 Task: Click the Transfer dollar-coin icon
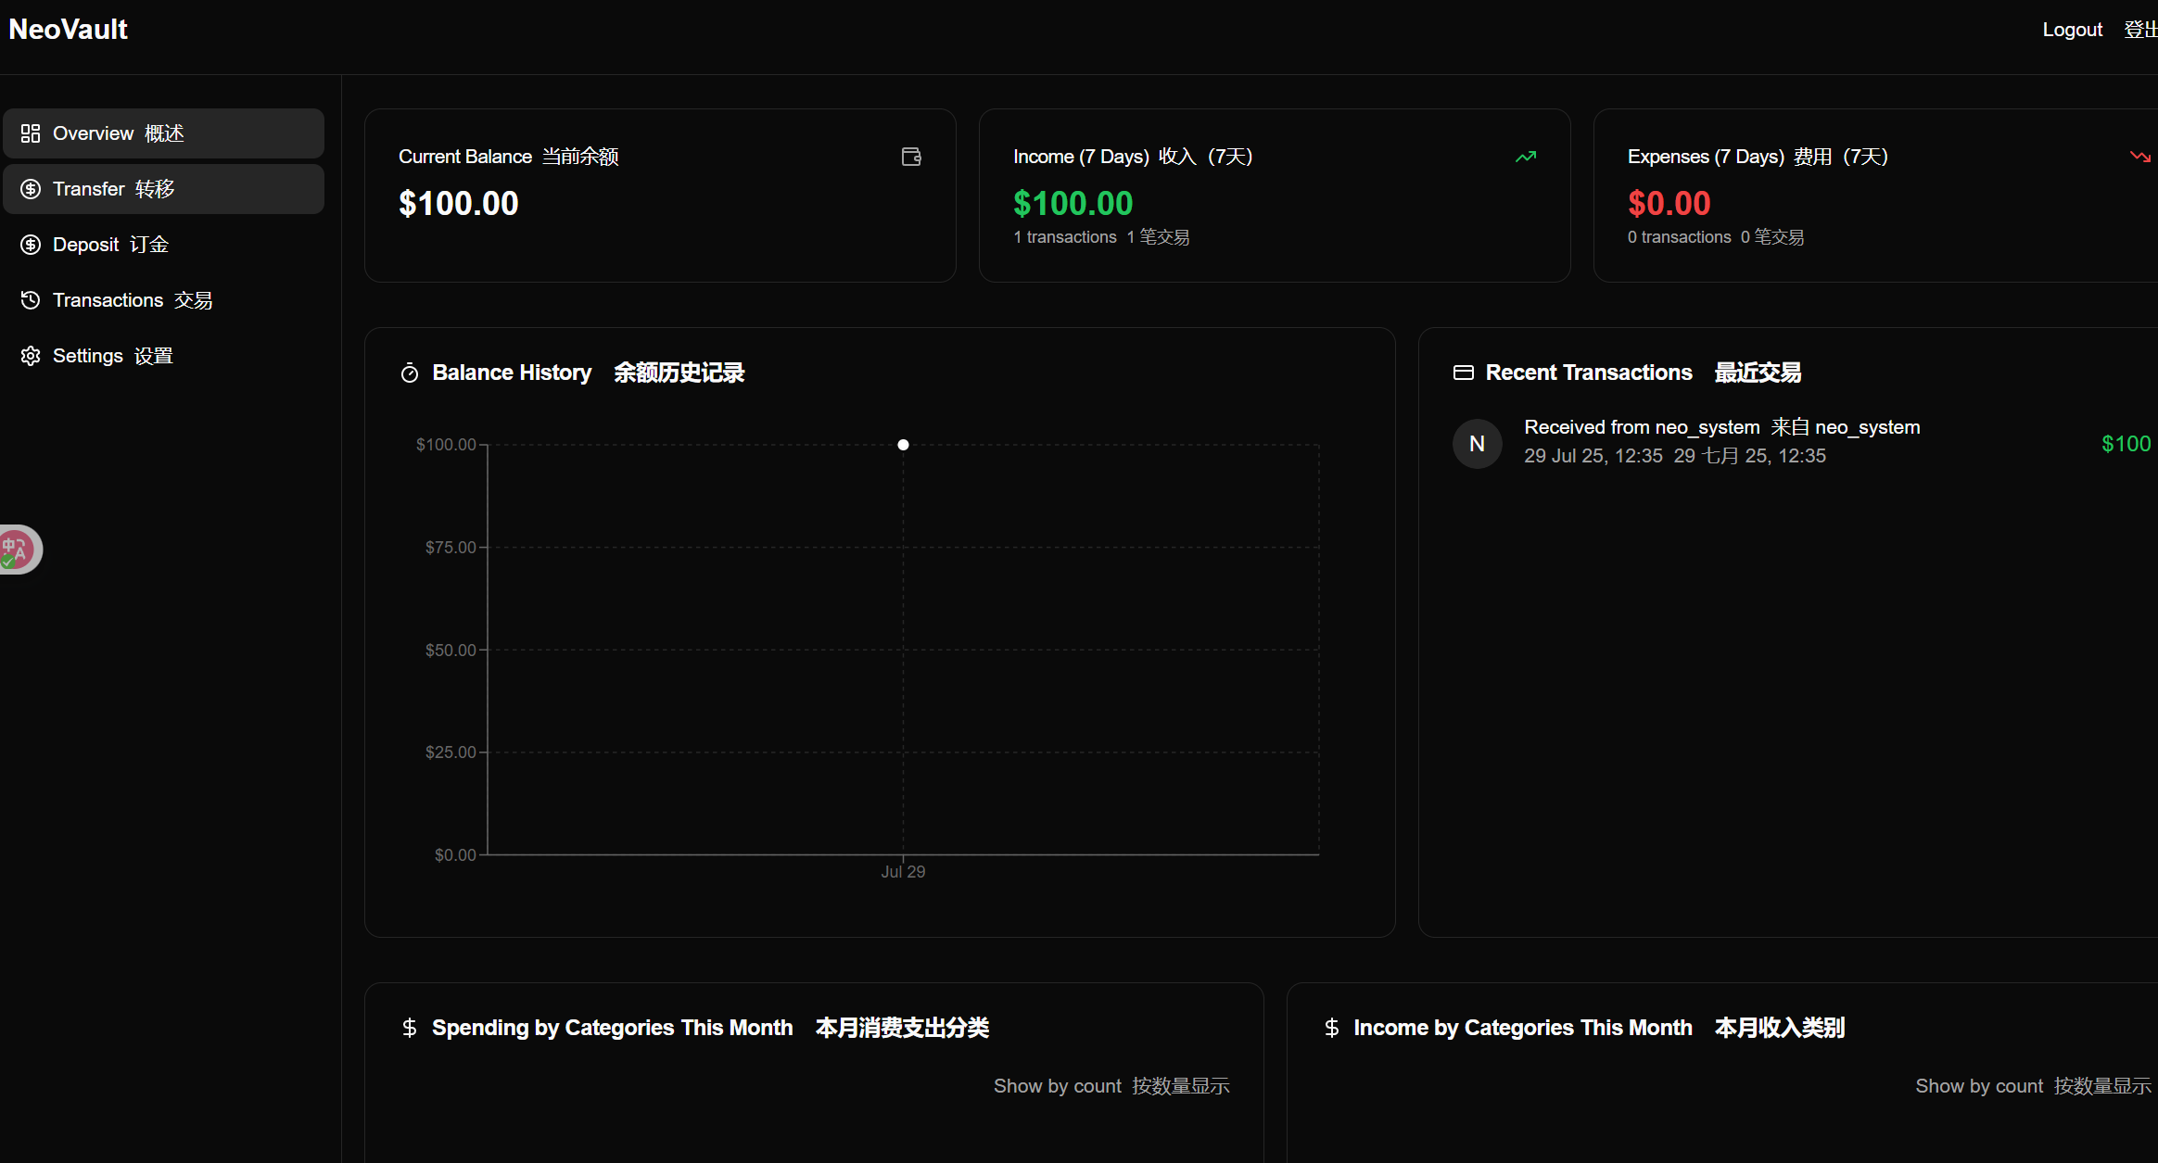coord(31,189)
